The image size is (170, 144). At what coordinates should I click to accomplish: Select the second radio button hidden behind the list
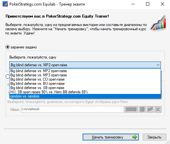(7, 76)
